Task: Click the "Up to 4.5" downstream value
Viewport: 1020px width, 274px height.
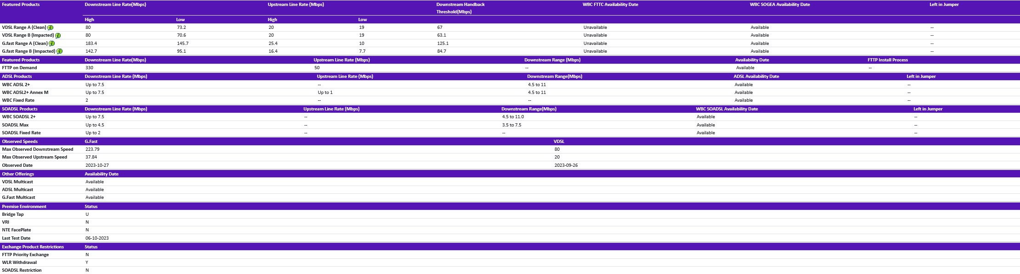Action: 95,125
